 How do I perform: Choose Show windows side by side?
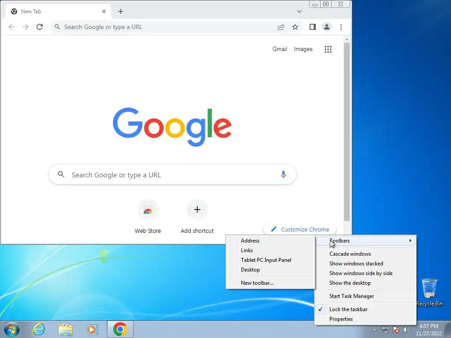pos(366,273)
